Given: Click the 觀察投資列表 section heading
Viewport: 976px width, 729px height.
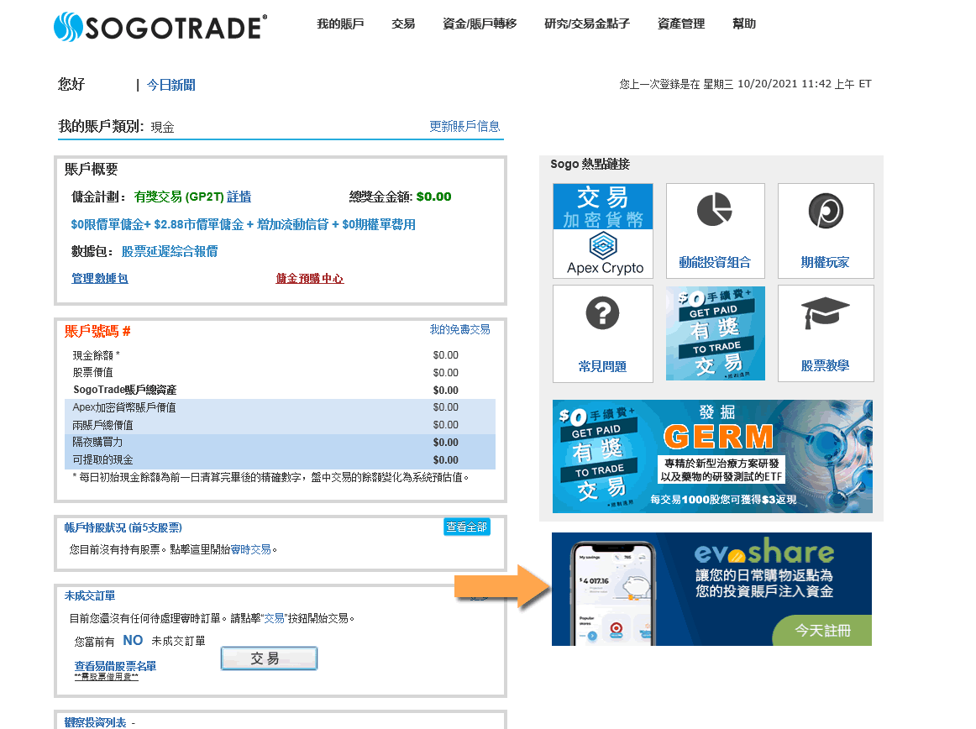Looking at the screenshot, I should [x=95, y=722].
